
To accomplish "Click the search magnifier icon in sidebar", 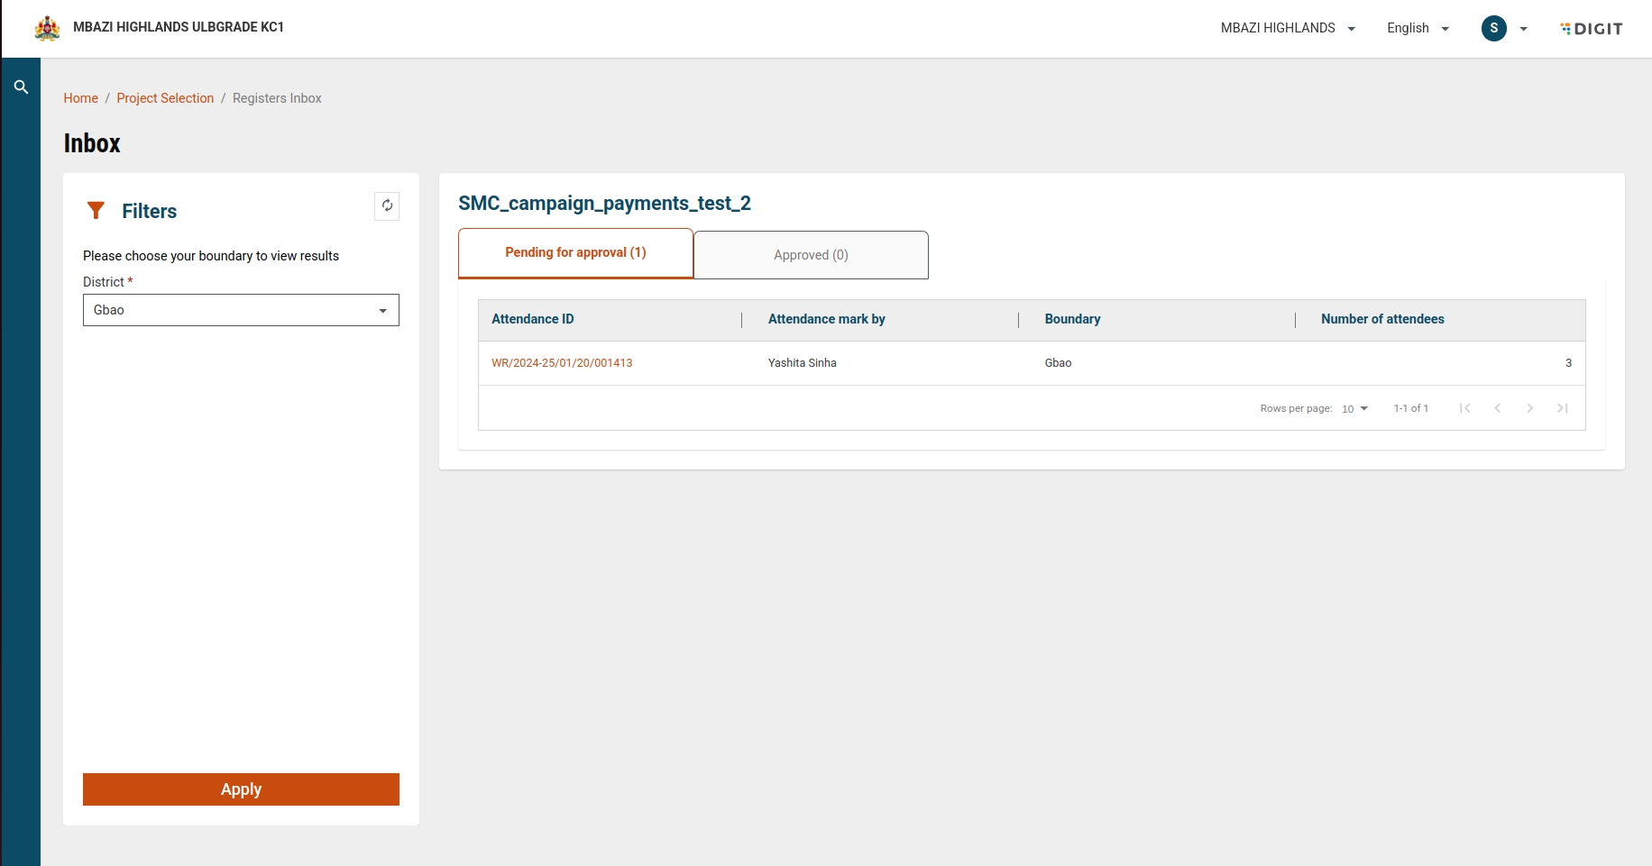I will [x=21, y=87].
